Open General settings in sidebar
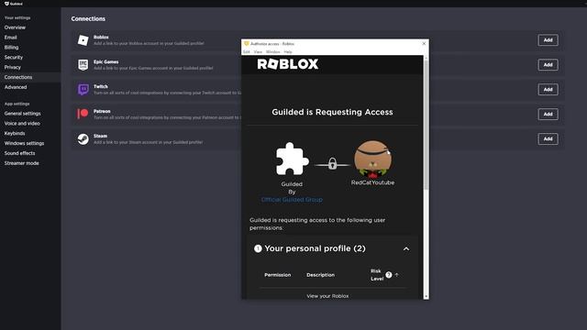This screenshot has height=330, width=587. click(22, 114)
